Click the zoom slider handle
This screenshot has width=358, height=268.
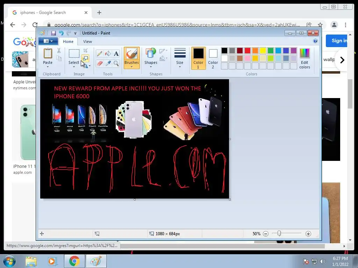click(279, 233)
